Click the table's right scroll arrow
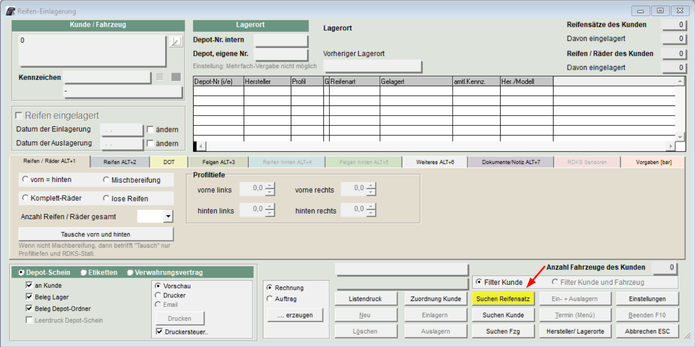The width and height of the screenshot is (695, 347). tap(671, 146)
